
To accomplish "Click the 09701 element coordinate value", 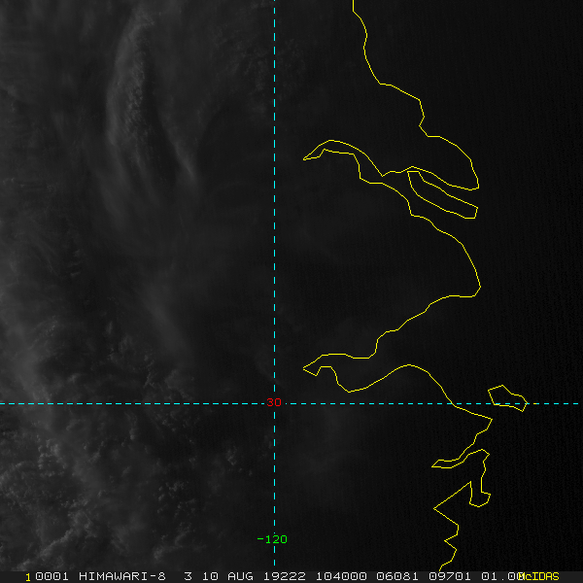I will 450,576.
